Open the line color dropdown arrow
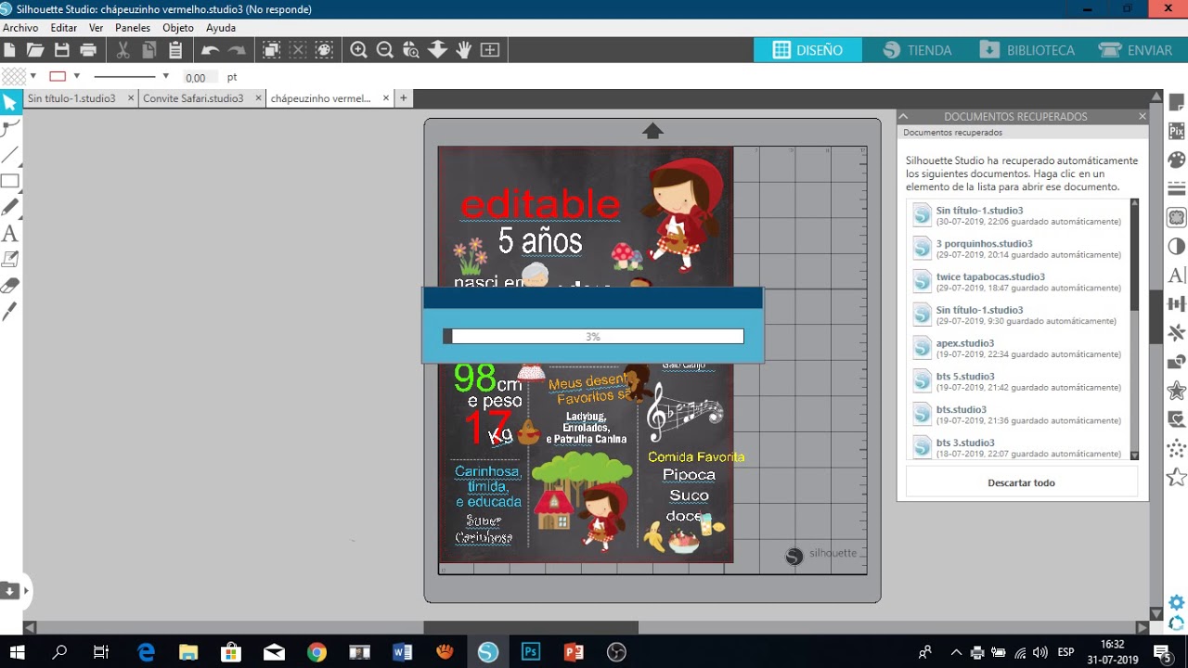The height and width of the screenshot is (668, 1188). pos(77,76)
